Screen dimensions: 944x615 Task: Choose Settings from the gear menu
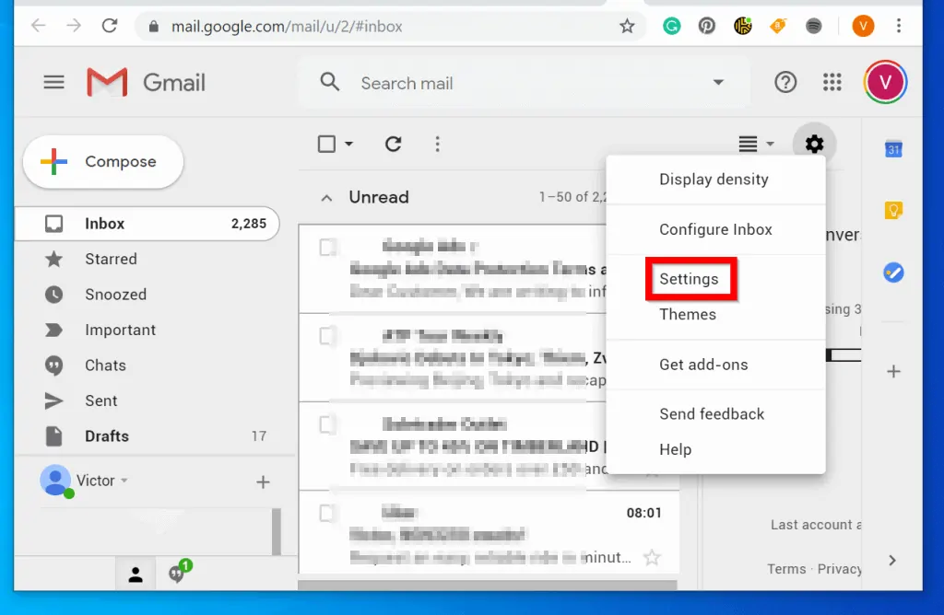[689, 279]
